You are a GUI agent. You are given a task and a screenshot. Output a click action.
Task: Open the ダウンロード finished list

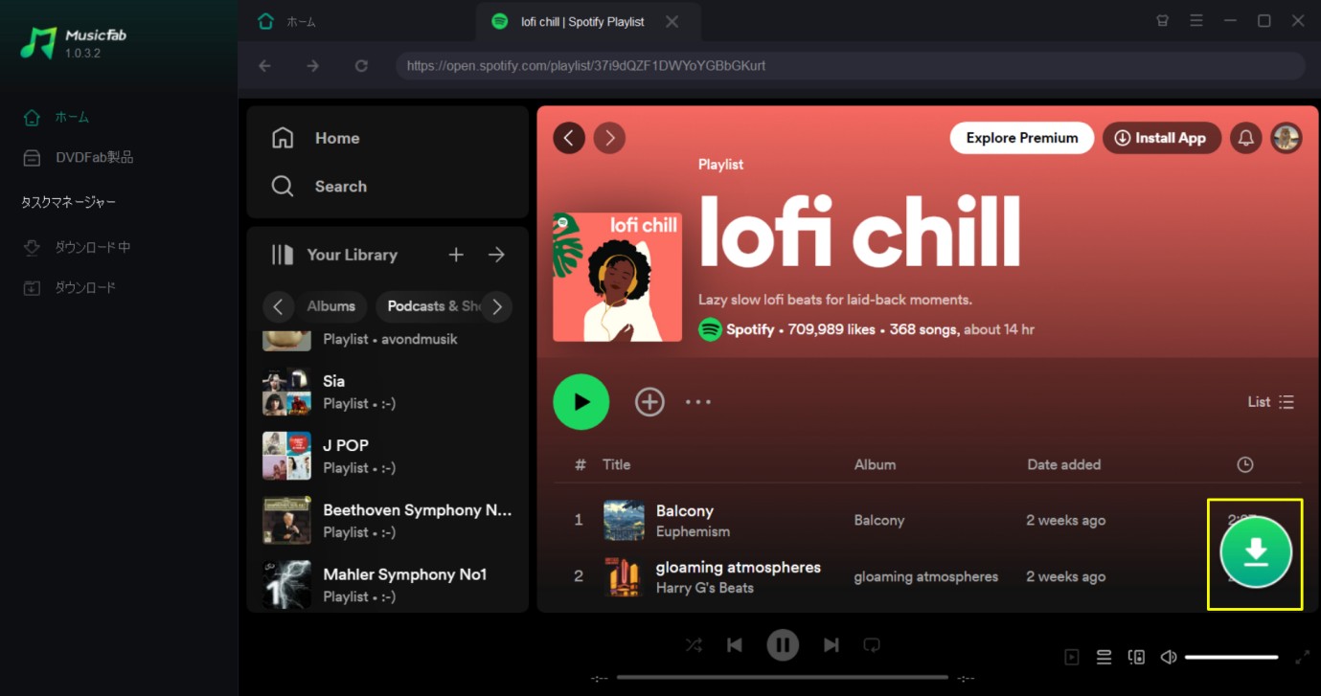coord(69,287)
